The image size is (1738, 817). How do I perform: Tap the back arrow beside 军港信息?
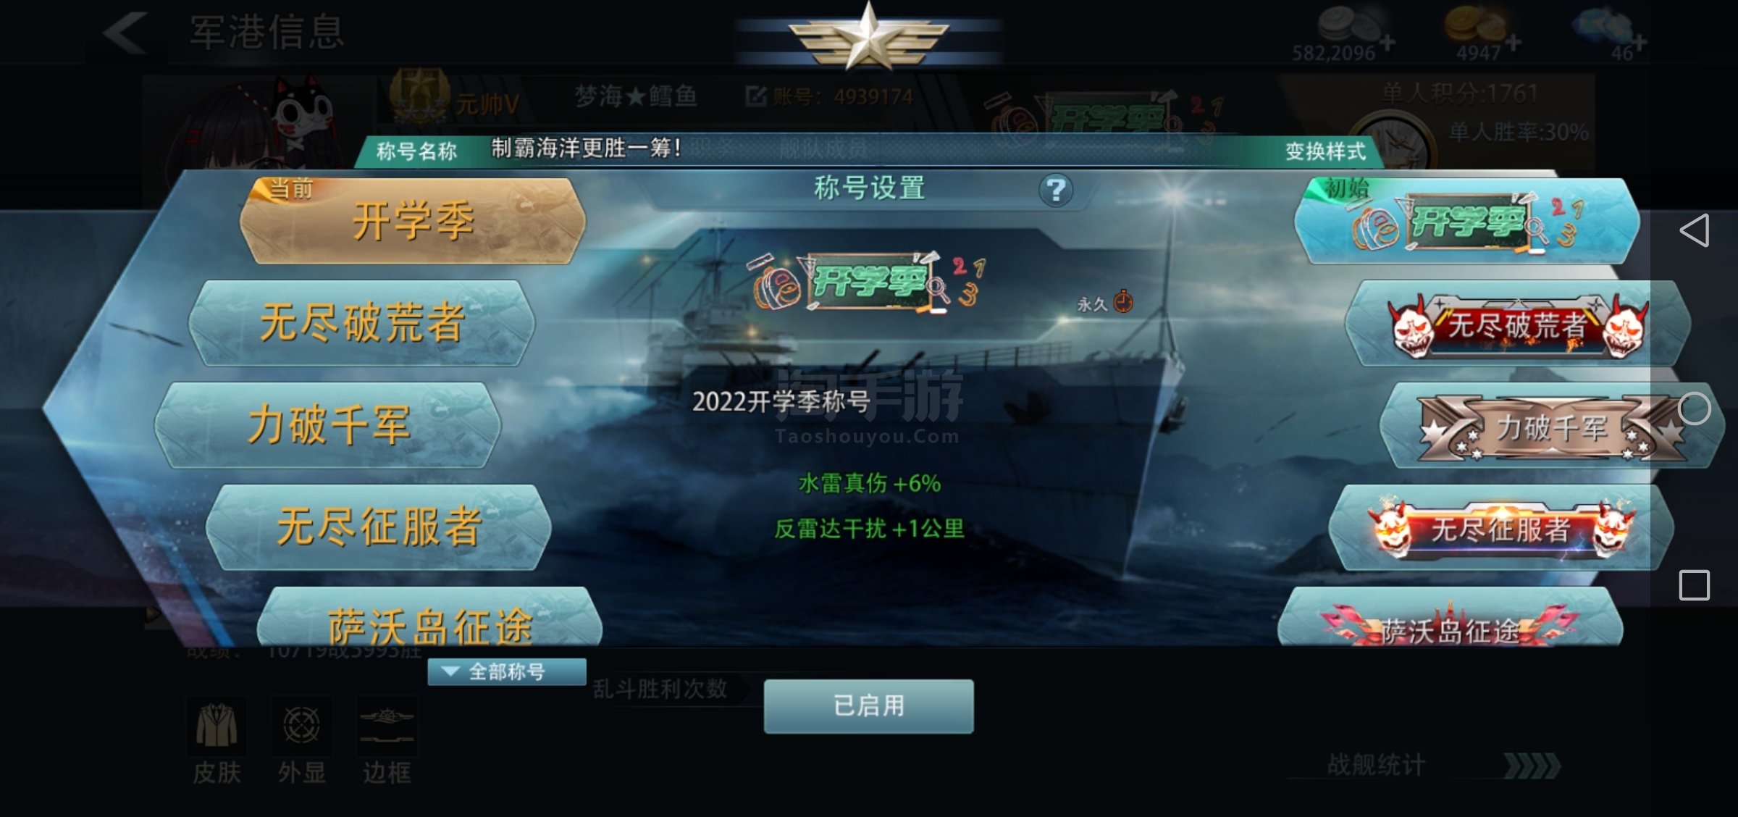pos(126,33)
